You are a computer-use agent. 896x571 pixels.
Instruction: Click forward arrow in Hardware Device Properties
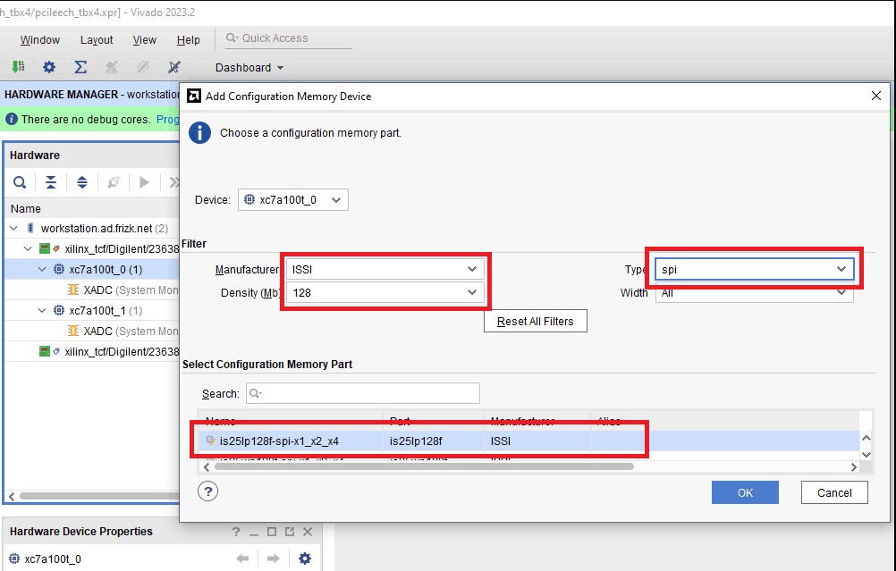tap(273, 558)
